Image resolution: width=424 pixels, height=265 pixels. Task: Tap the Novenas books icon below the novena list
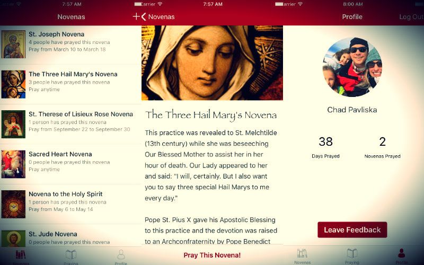click(x=21, y=255)
